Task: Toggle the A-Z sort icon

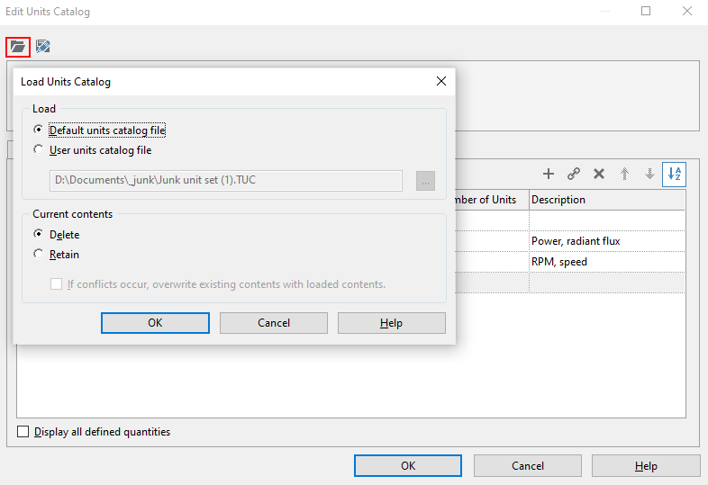Action: coord(674,175)
